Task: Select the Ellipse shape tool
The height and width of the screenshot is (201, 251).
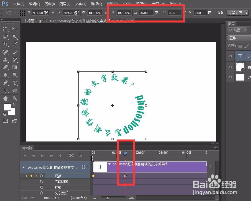Action: pyautogui.click(x=15, y=90)
